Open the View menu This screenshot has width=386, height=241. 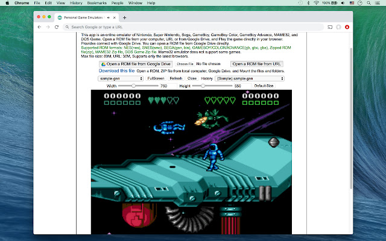click(x=60, y=3)
